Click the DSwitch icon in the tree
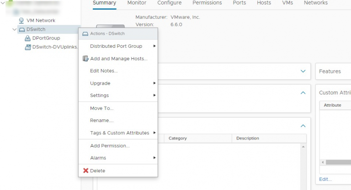The width and height of the screenshot is (351, 190). [x=21, y=29]
